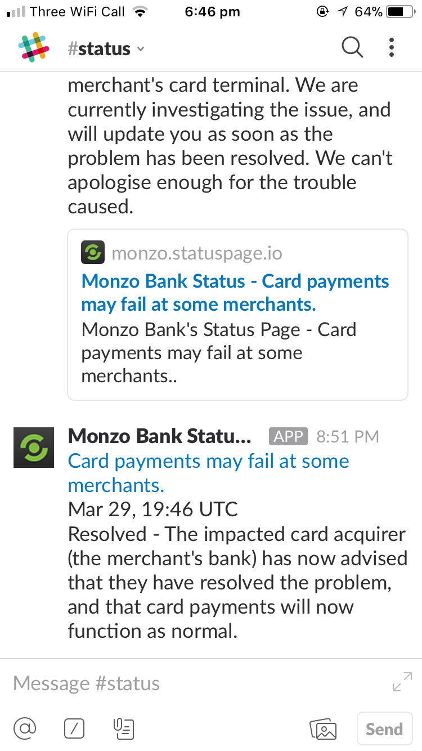Tap the battery indicator in status bar
The width and height of the screenshot is (422, 751).
pyautogui.click(x=401, y=11)
